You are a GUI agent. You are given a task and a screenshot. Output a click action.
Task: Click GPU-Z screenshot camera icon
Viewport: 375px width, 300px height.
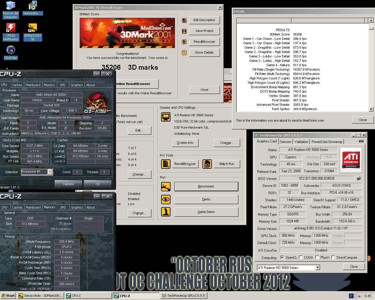coord(361,141)
